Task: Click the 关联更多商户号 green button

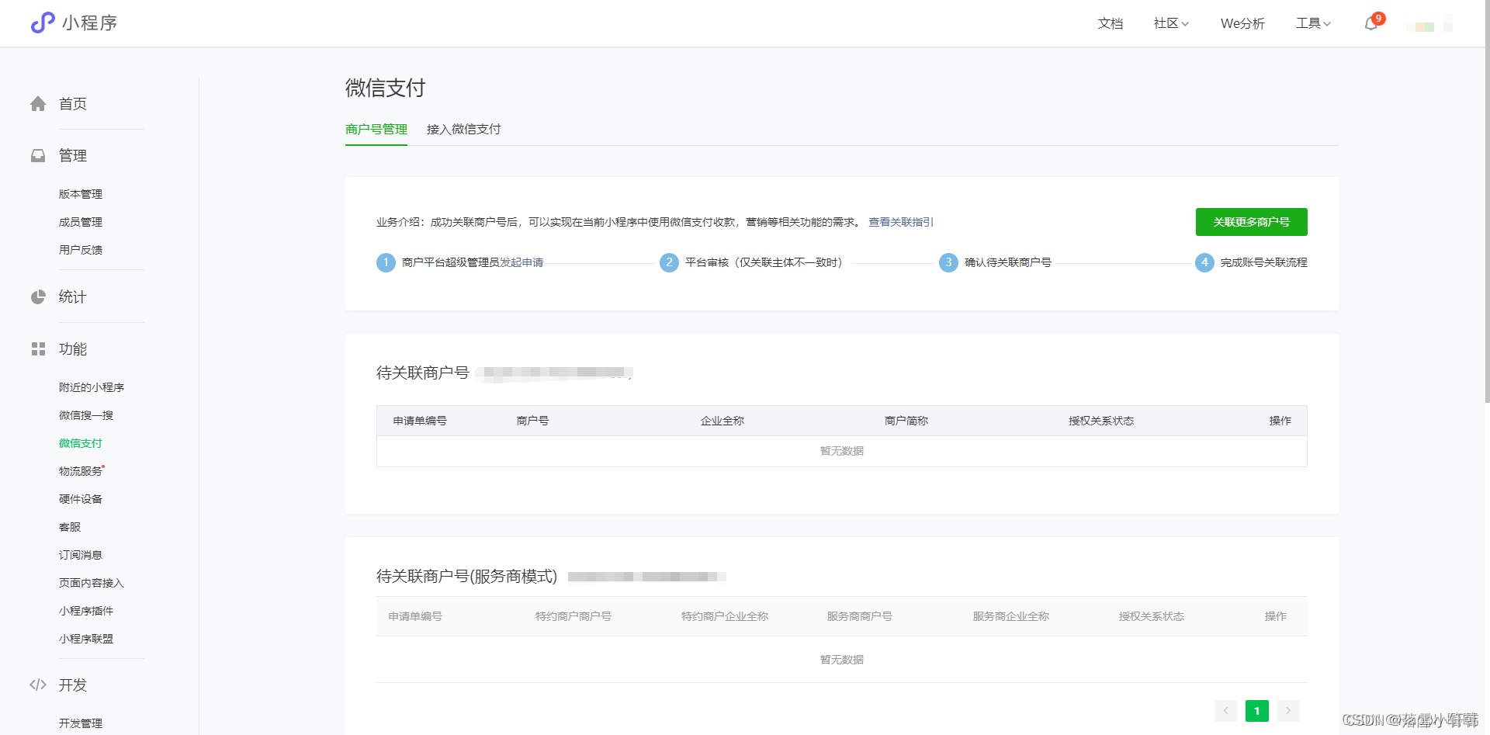Action: [1251, 222]
